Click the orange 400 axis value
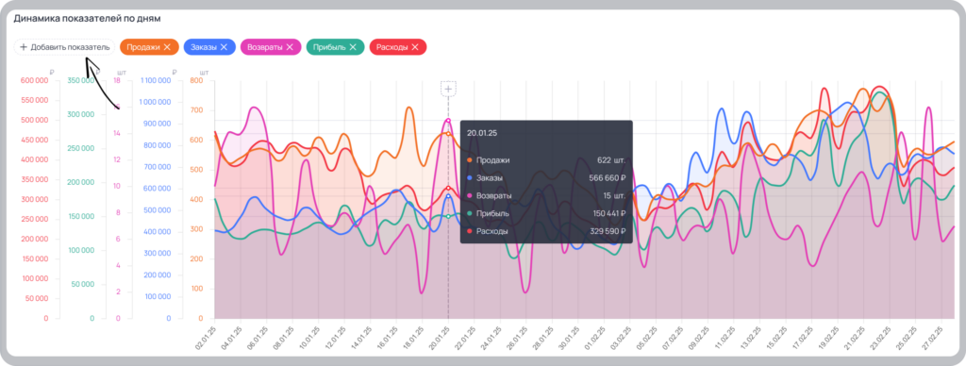This screenshot has height=366, width=966. point(197,200)
